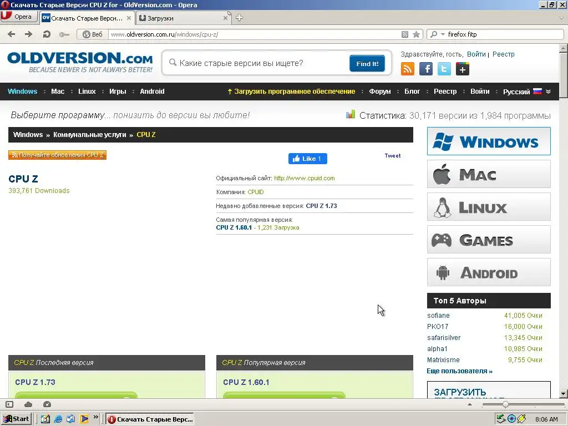568x426 pixels.
Task: Click the URL address bar field
Action: (x=253, y=34)
